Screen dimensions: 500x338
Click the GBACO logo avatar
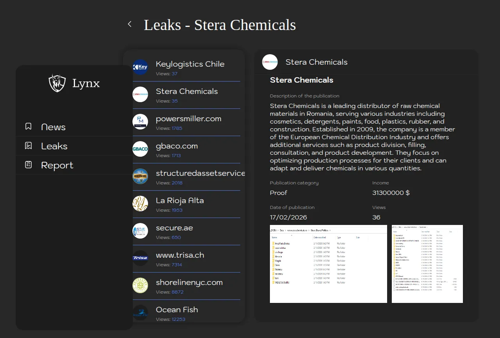tap(140, 149)
